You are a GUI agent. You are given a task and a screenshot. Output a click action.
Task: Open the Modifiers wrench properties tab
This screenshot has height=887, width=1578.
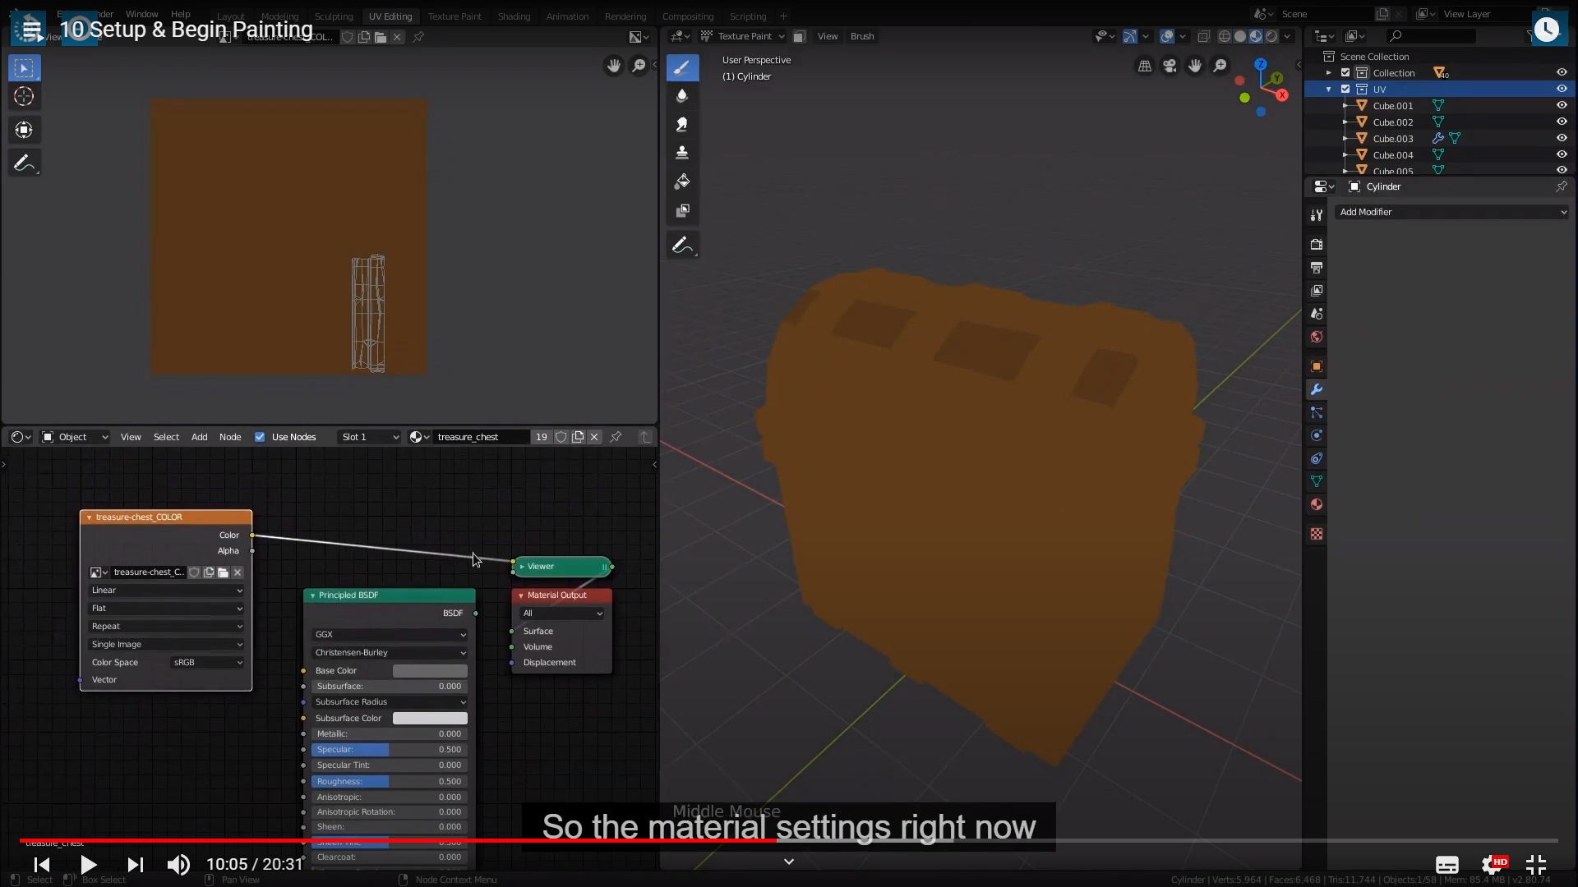1317,389
